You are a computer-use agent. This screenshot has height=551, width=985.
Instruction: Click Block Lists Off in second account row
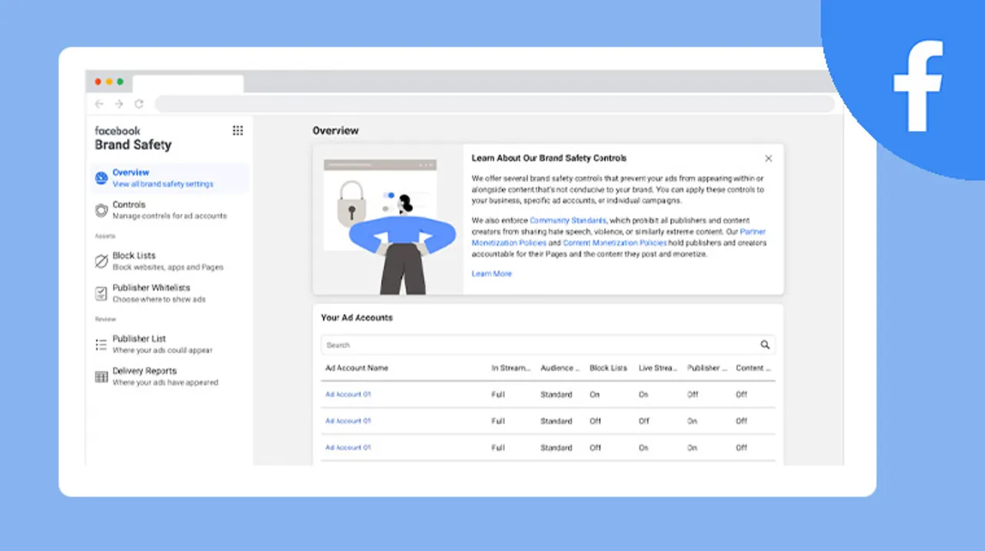596,422
